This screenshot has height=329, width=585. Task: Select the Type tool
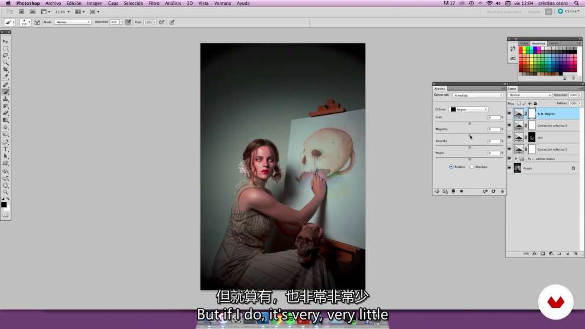click(x=6, y=149)
